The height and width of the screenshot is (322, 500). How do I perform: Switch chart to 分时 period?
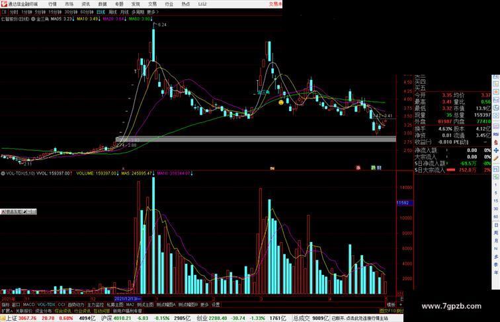(x=14, y=12)
